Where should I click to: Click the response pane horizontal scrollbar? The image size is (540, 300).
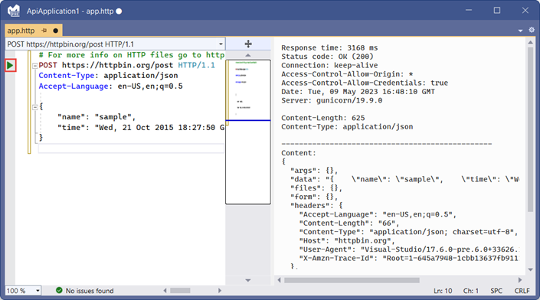352,280
